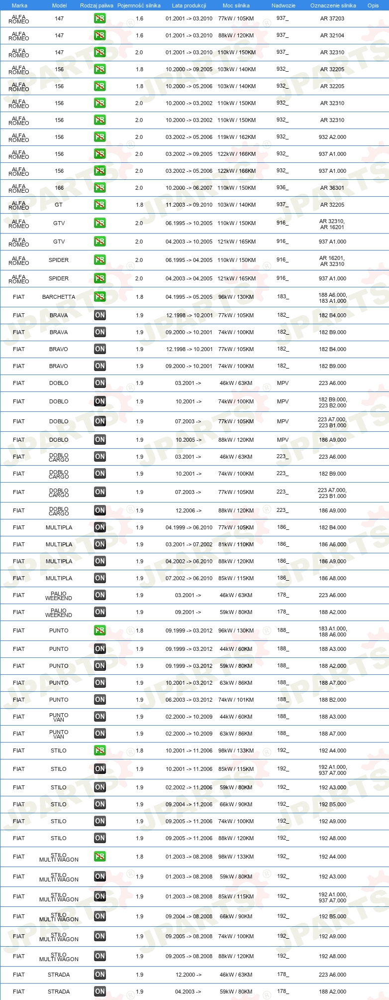Screen dimensions: 389x1000
Task: Click the PB icon in the Alfa Romeo GT row
Action: 99,205
